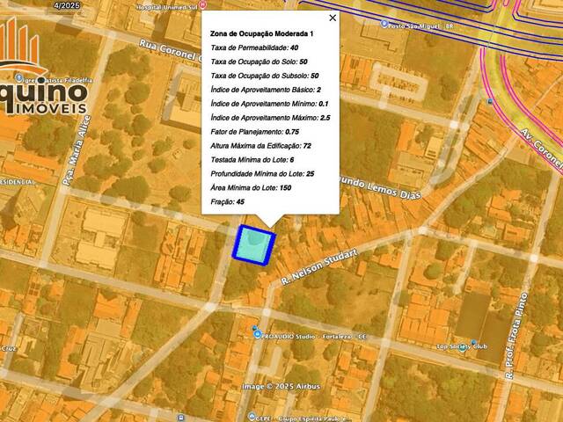Click the bus stop icon at bottom

click(x=181, y=418)
